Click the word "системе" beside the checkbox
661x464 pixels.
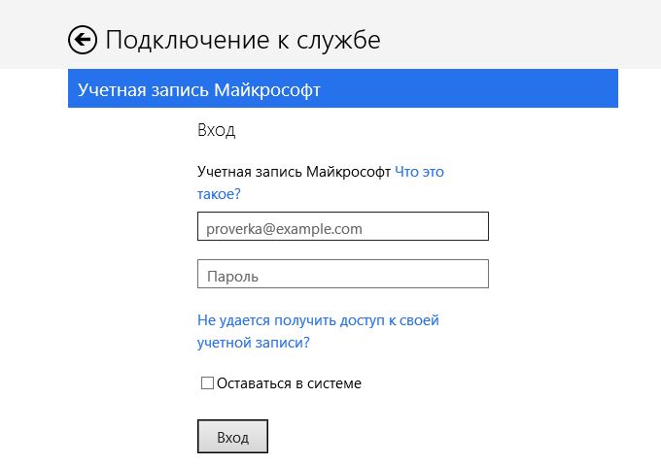pyautogui.click(x=334, y=383)
